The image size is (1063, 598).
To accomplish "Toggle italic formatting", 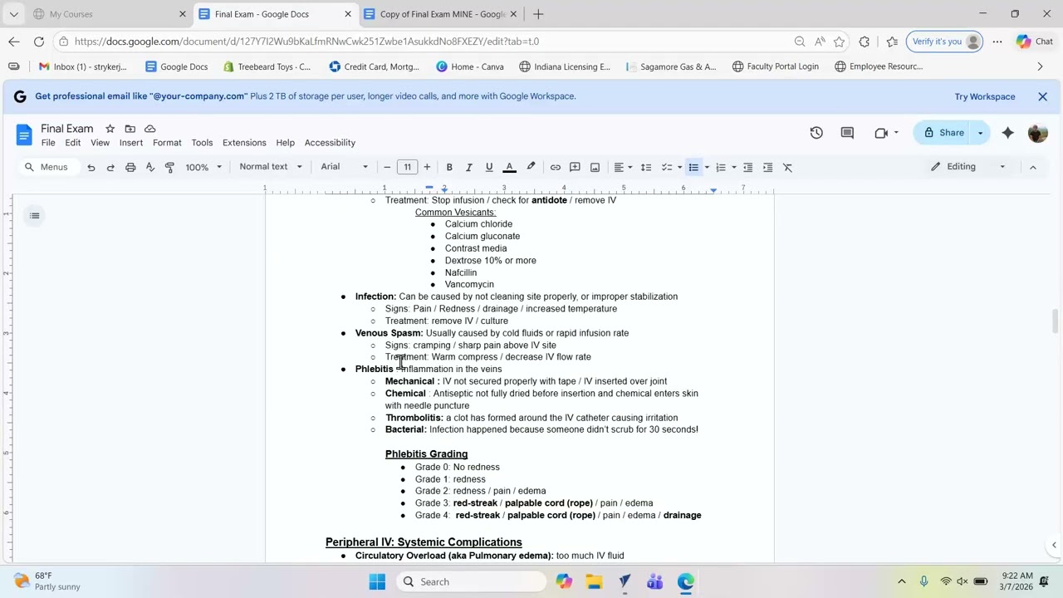I will [469, 167].
